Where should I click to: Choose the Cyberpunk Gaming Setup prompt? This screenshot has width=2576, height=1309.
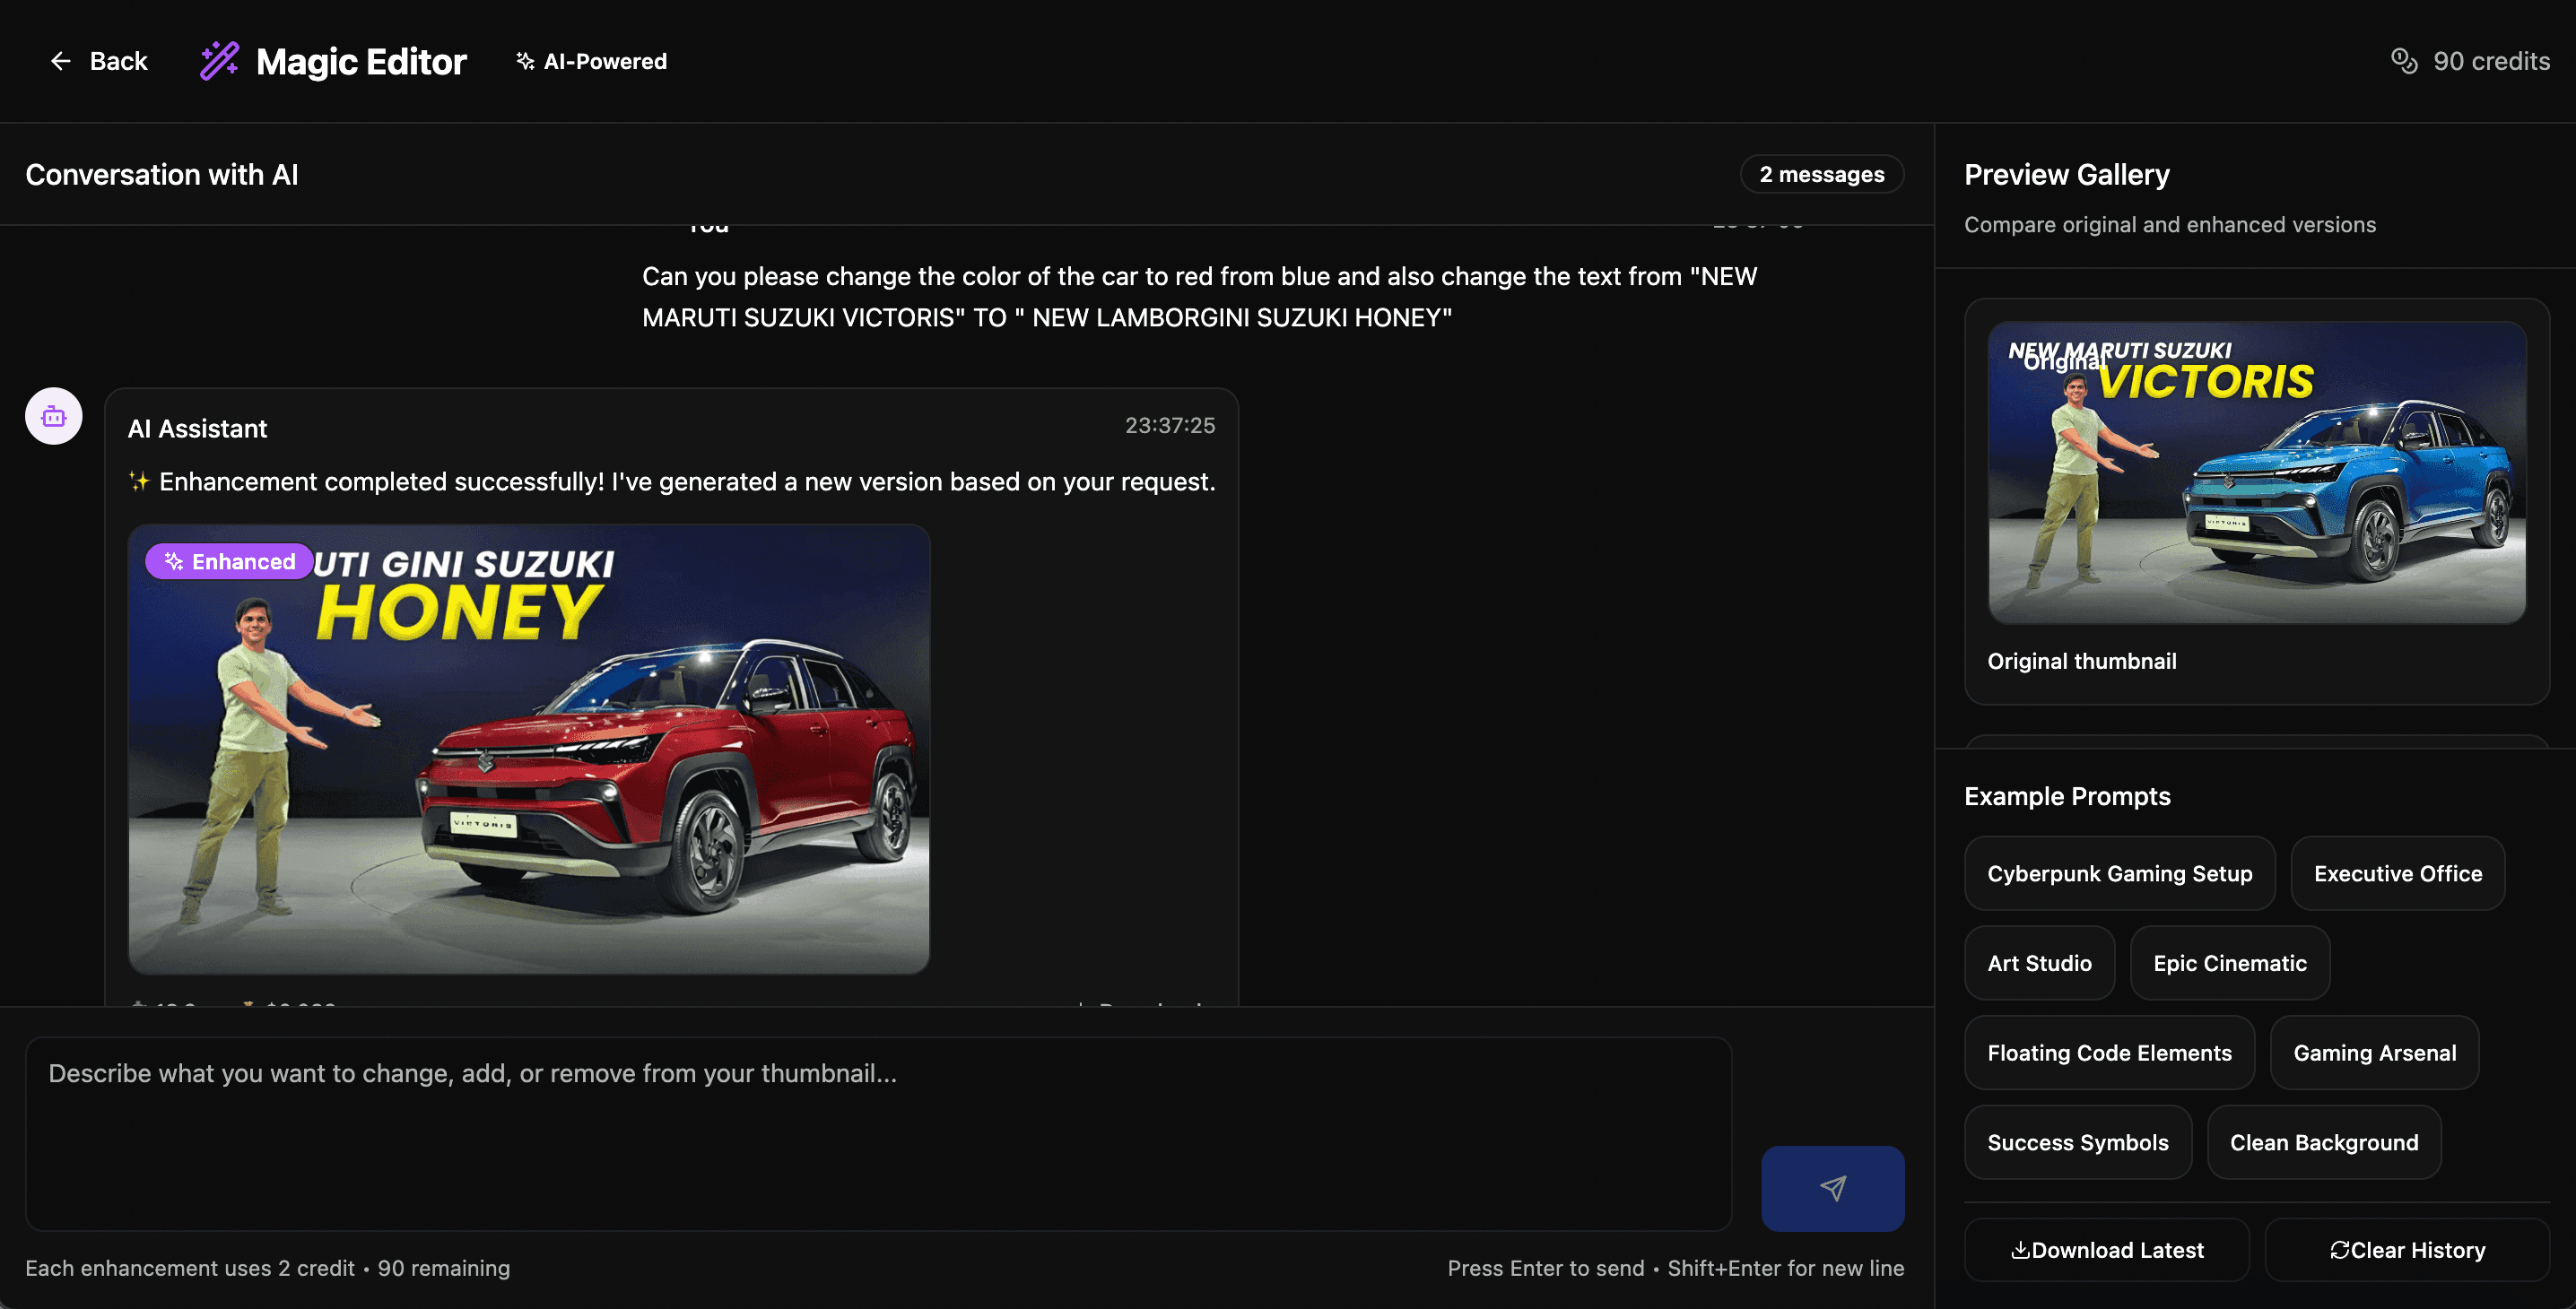click(2119, 873)
